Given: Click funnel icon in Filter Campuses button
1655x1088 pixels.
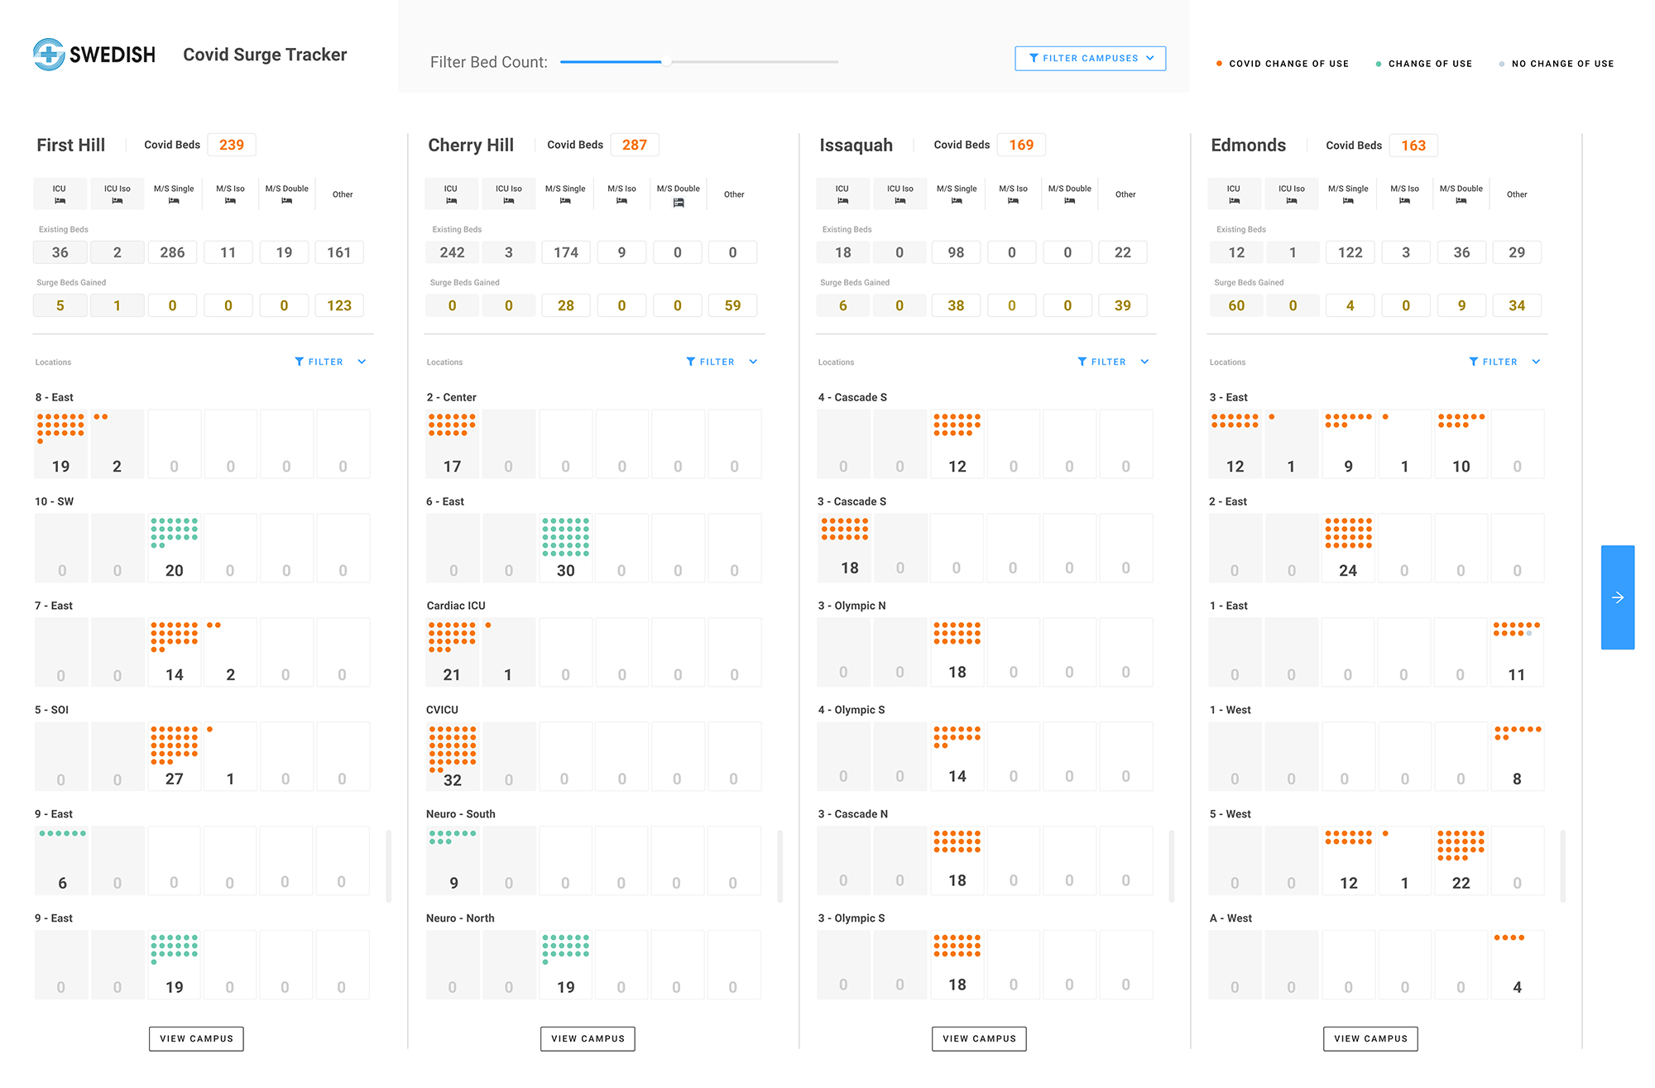Looking at the screenshot, I should coord(1034,58).
